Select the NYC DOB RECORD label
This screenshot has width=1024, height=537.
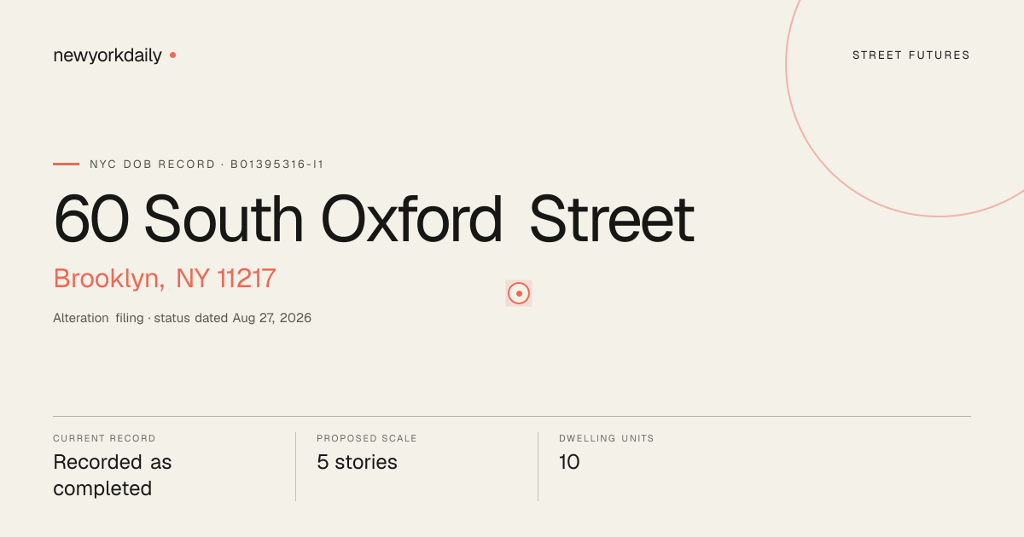[x=153, y=164]
